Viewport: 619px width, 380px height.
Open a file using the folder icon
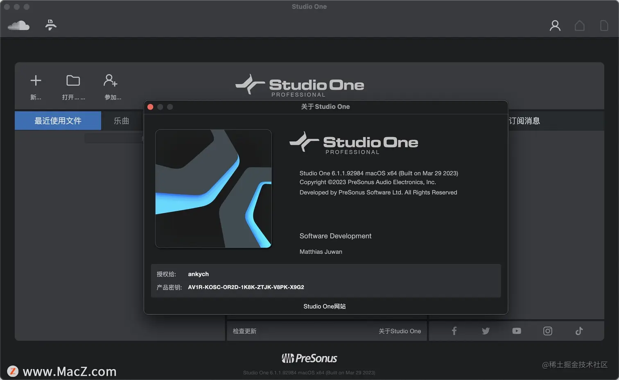[73, 80]
